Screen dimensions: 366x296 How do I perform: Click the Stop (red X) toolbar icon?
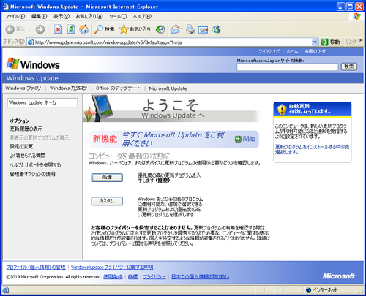58,29
